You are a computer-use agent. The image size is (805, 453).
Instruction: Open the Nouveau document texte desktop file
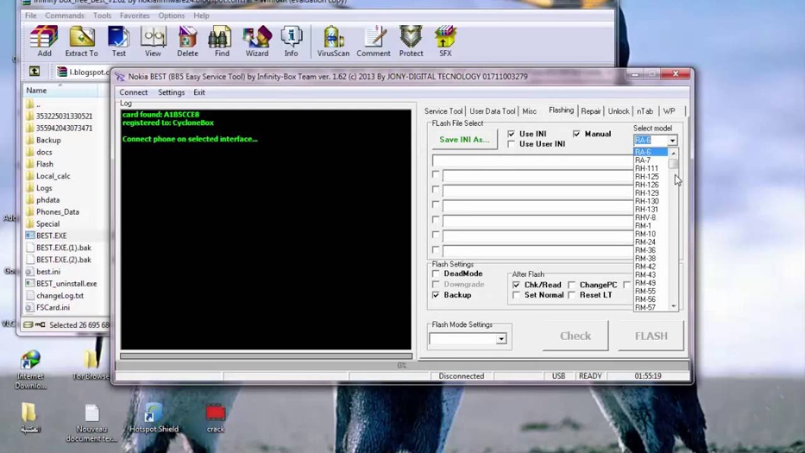coord(92,423)
